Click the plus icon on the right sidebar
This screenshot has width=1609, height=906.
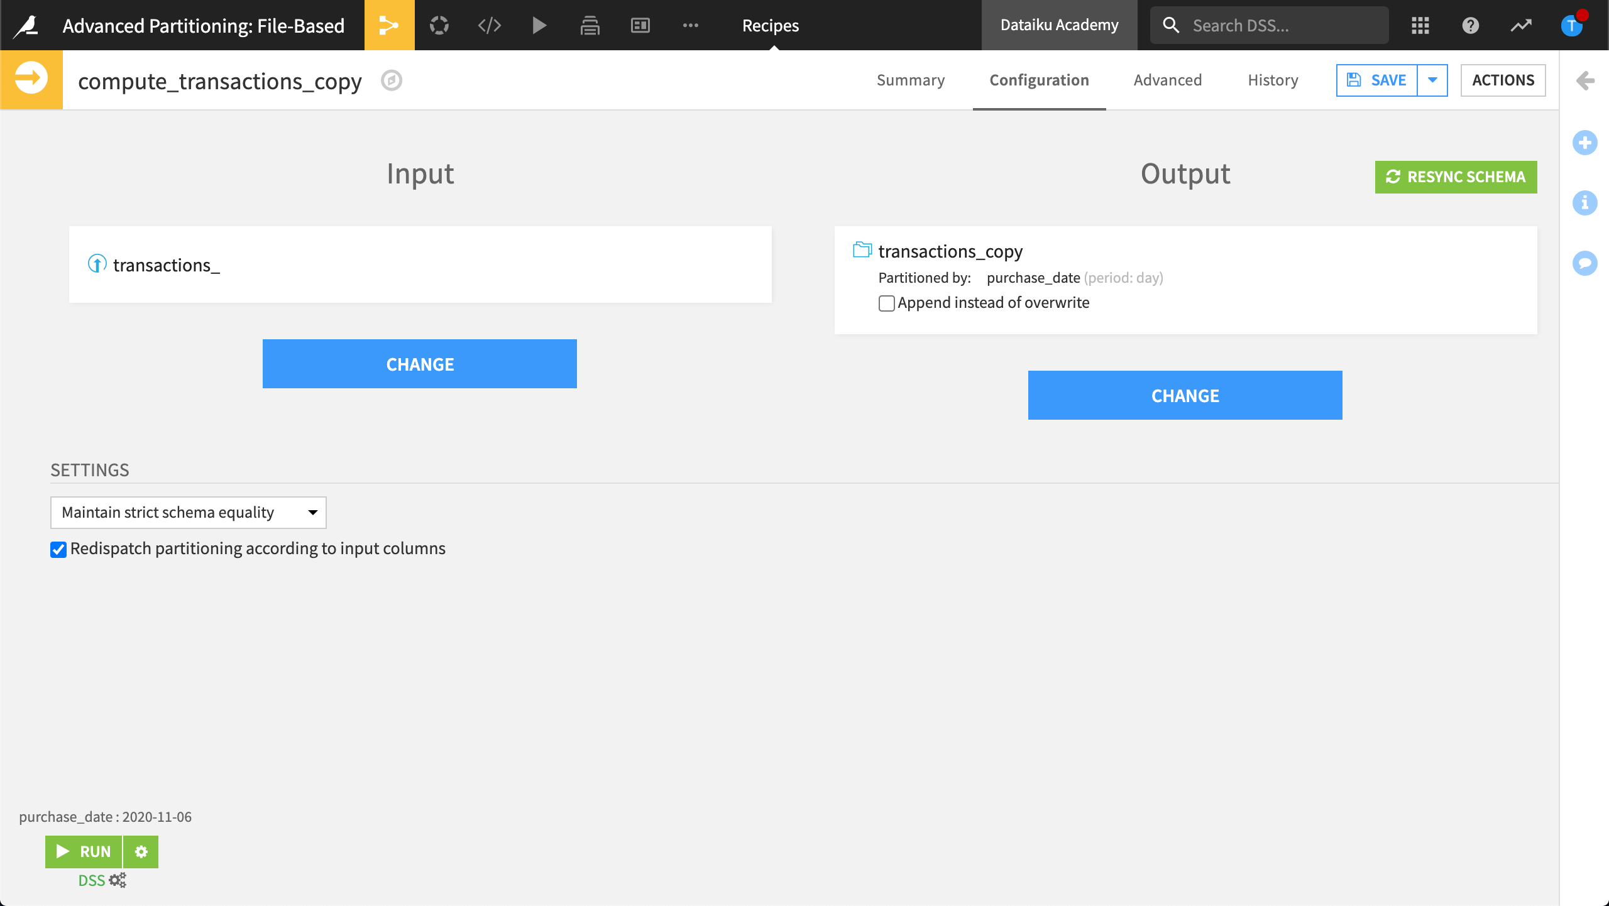tap(1585, 143)
